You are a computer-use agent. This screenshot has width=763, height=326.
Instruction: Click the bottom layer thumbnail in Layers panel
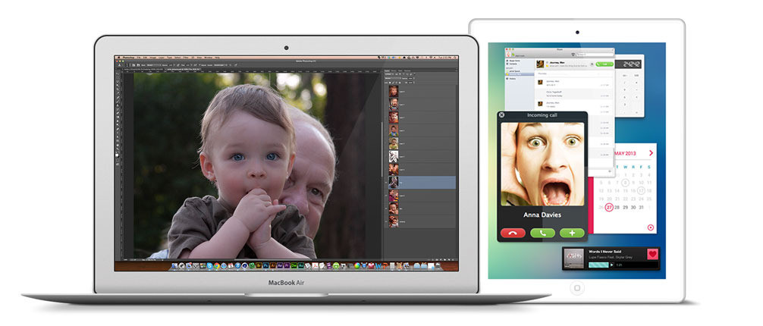394,220
